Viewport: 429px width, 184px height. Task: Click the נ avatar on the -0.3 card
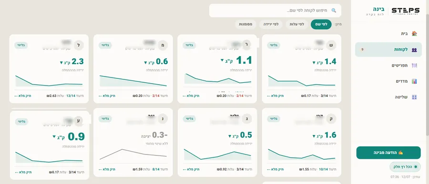(x=163, y=119)
